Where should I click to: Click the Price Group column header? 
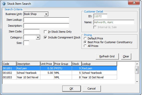point(63,64)
